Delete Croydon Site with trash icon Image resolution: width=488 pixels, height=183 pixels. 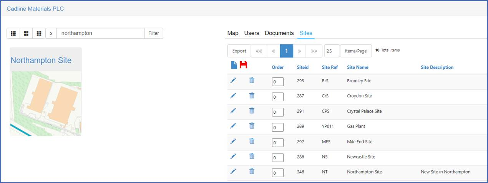[x=252, y=95]
